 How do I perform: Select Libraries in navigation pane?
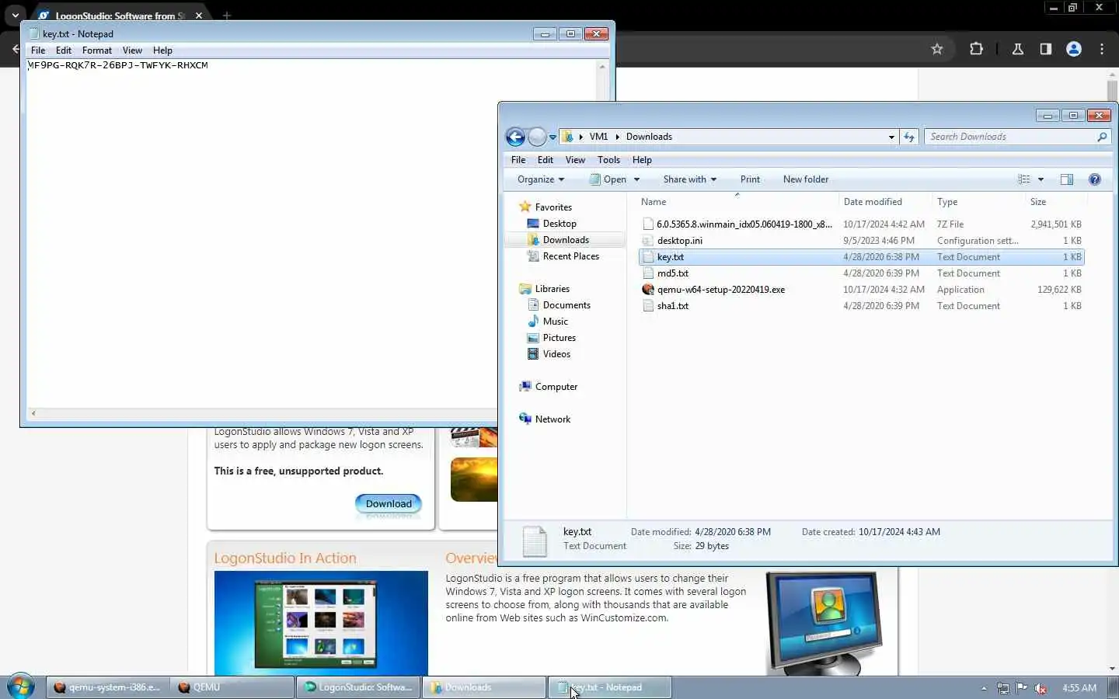pos(552,289)
